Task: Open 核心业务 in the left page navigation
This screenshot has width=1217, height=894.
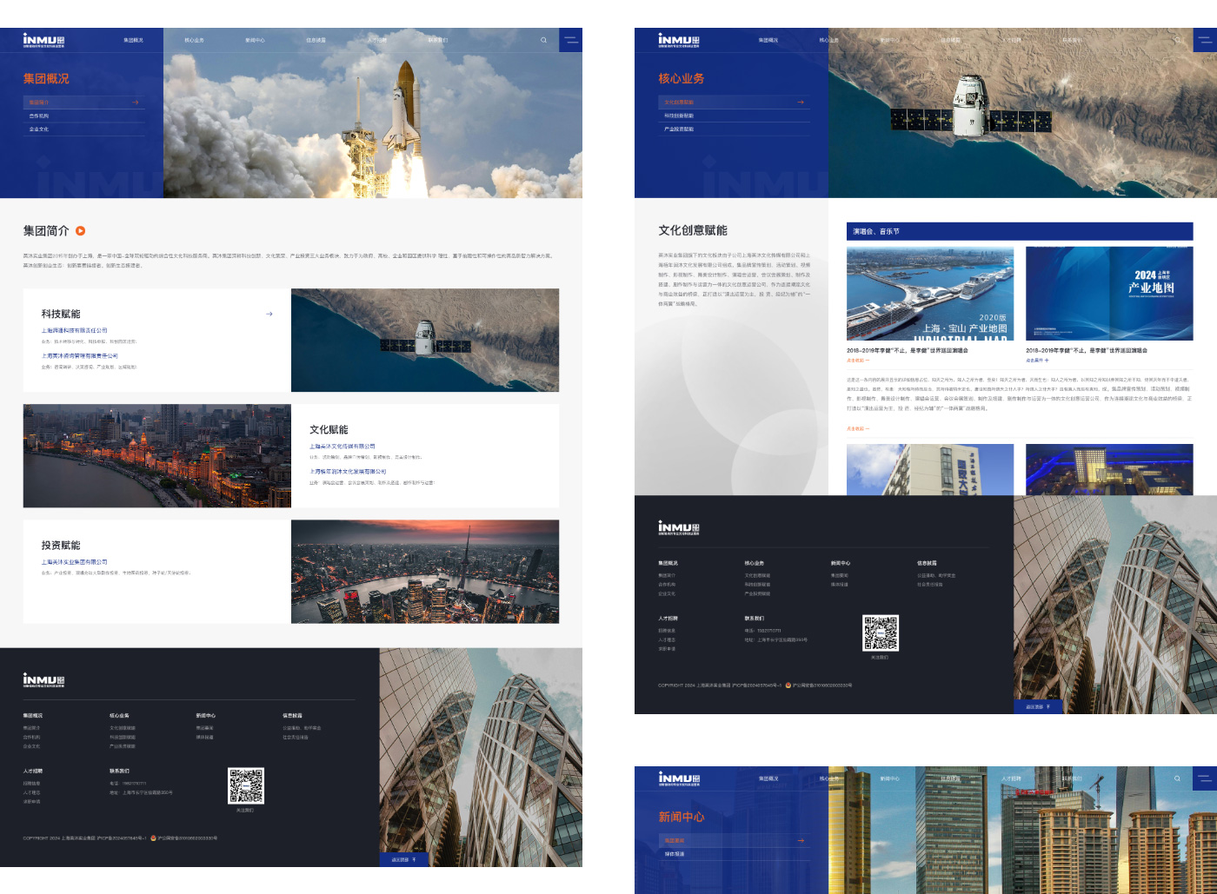Action: pyautogui.click(x=194, y=40)
